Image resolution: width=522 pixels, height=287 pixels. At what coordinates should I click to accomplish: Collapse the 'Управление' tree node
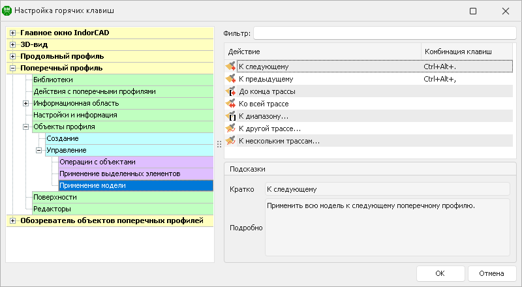point(38,150)
